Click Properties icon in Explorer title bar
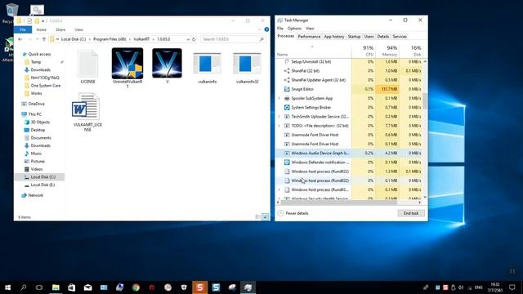This screenshot has height=294, width=523. pos(29,21)
